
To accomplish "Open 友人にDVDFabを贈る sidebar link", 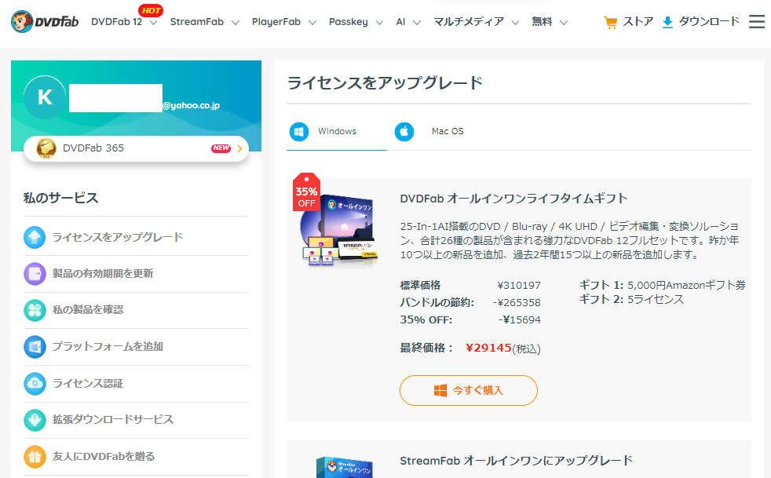I will pyautogui.click(x=104, y=456).
